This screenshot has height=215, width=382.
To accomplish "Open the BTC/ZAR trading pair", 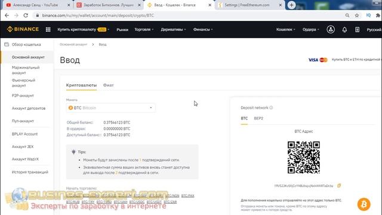I will [170, 202].
